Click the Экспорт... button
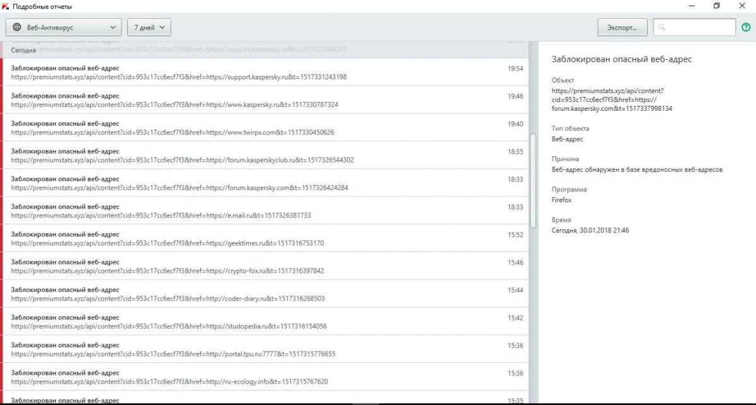756x405 pixels. pos(622,28)
